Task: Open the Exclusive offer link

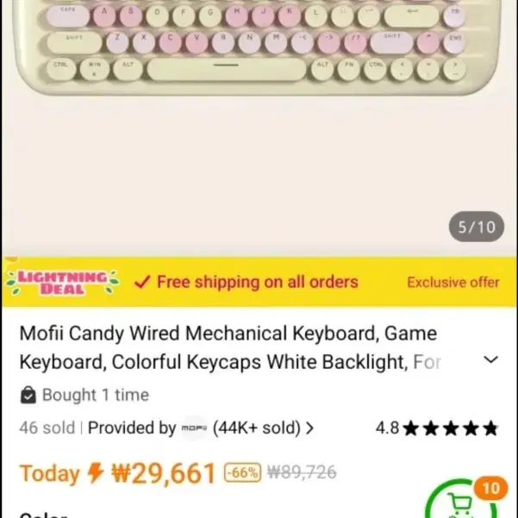Action: click(452, 283)
